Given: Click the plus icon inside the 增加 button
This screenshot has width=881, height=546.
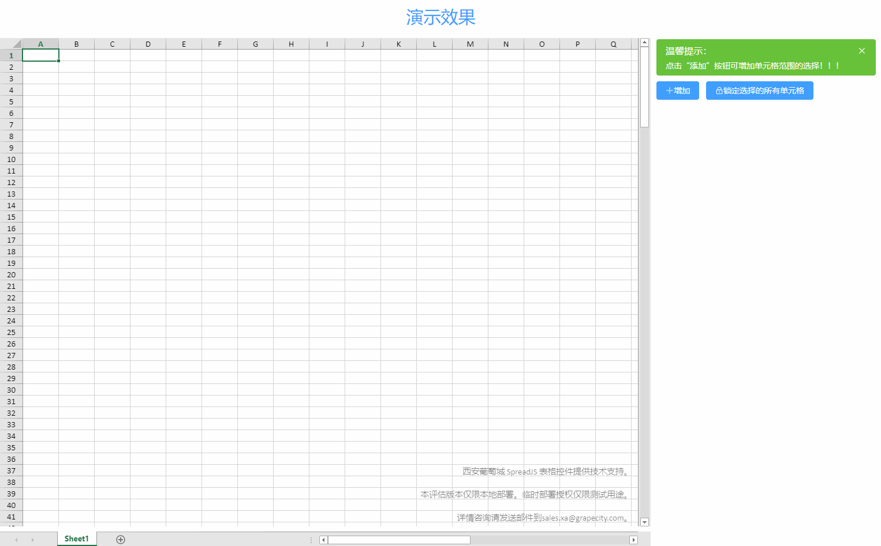Looking at the screenshot, I should pyautogui.click(x=670, y=91).
